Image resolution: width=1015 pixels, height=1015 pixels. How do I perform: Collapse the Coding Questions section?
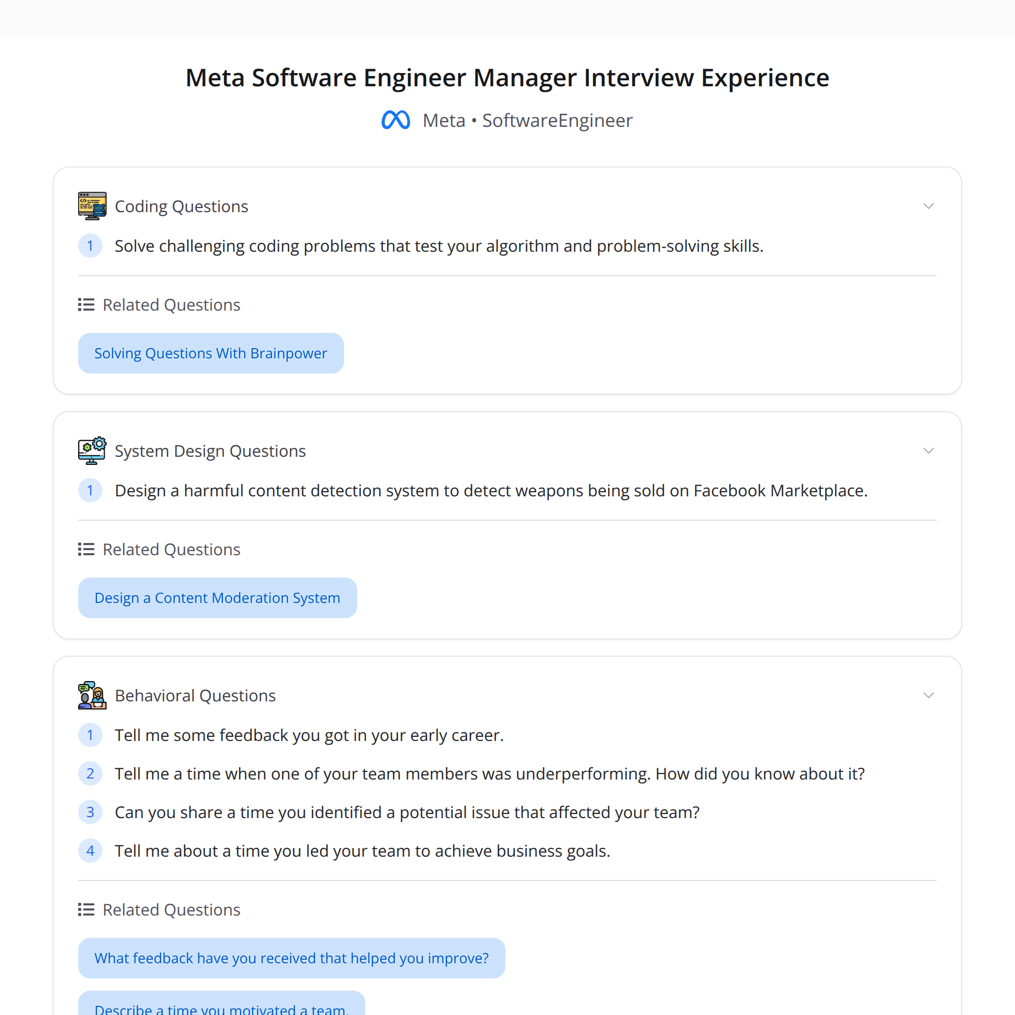pyautogui.click(x=928, y=206)
